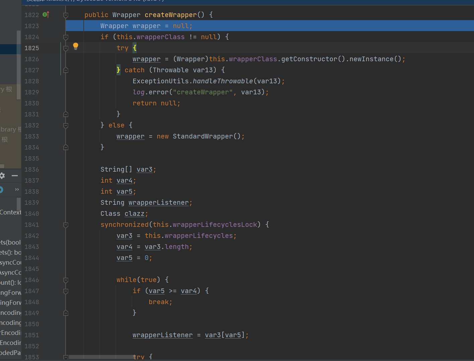Click 'wrapperClass' in the if condition on line 1824
The width and height of the screenshot is (474, 361).
click(161, 37)
